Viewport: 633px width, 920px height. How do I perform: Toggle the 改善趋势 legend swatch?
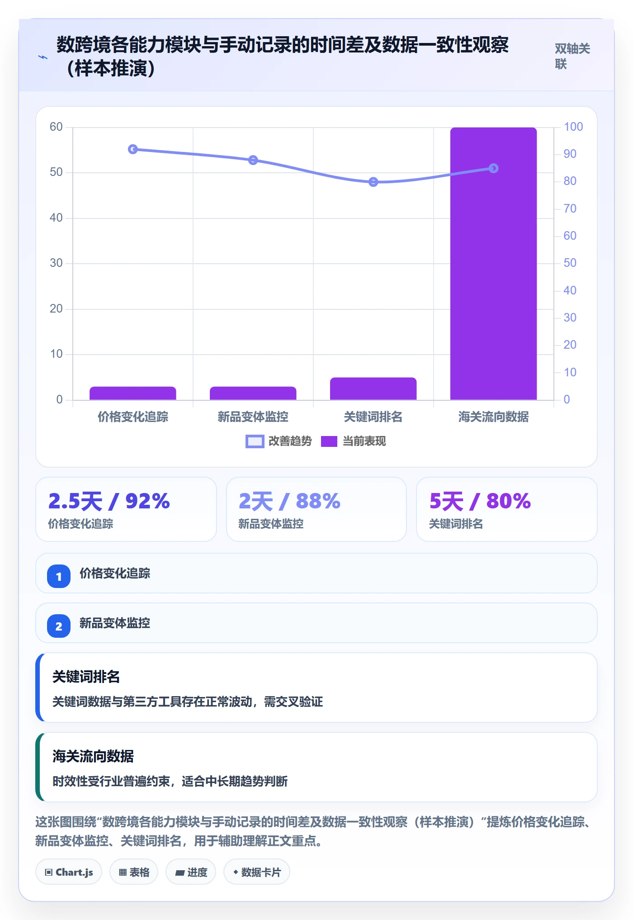255,441
